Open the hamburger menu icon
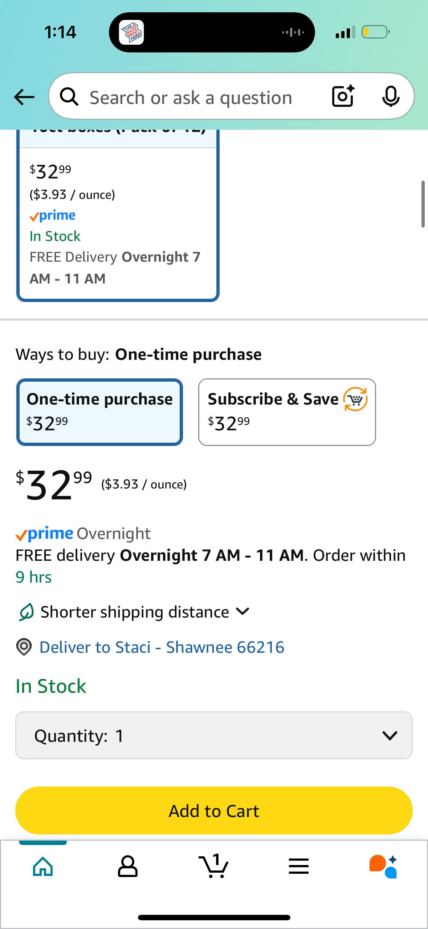The width and height of the screenshot is (428, 929). (x=299, y=866)
